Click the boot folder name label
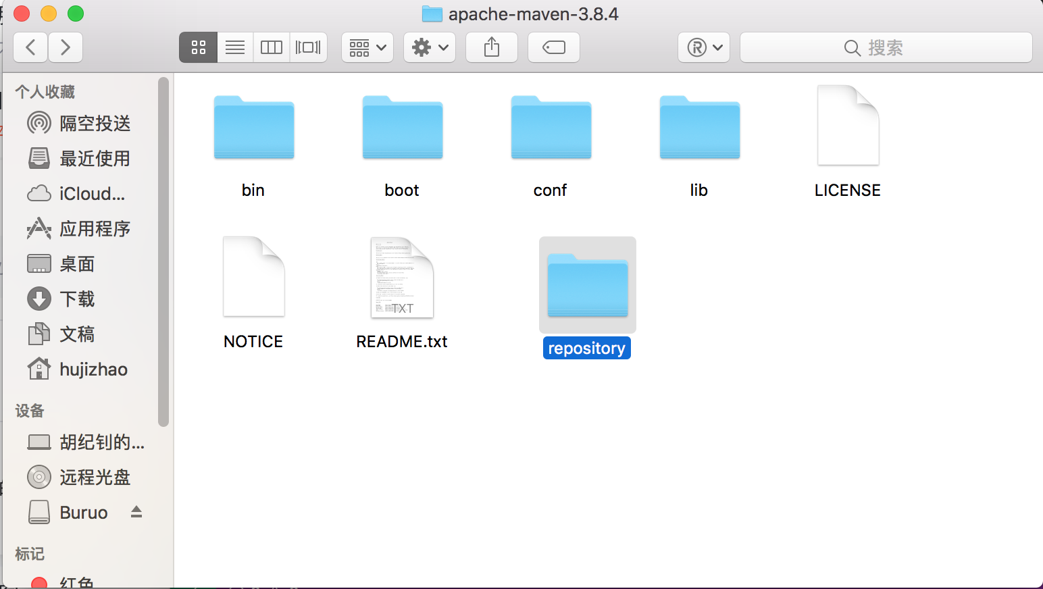 402,190
